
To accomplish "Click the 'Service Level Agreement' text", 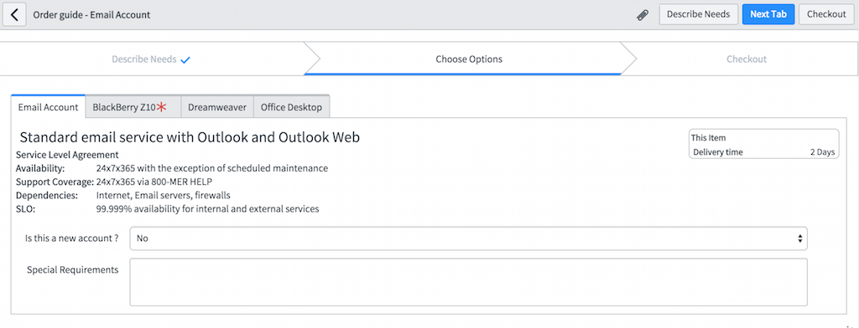I will (67, 155).
